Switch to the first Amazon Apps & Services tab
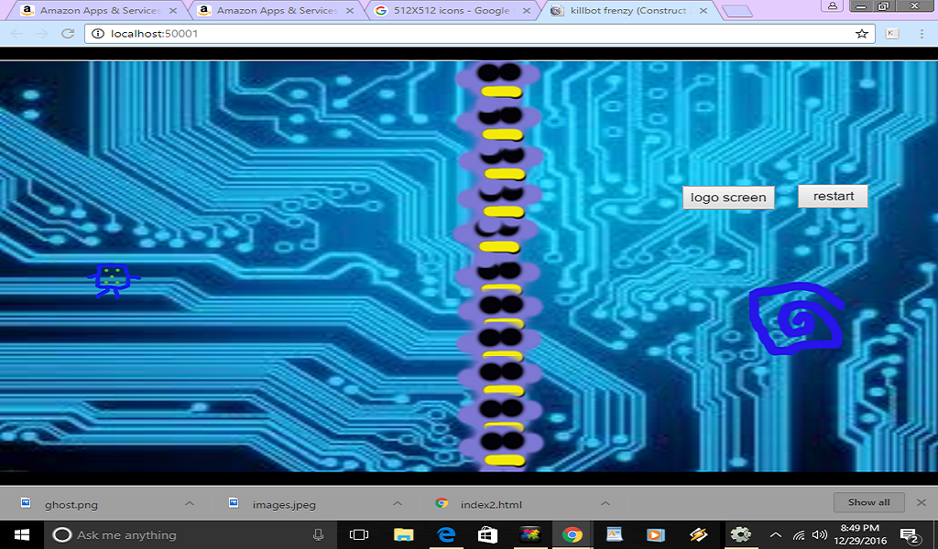This screenshot has height=549, width=938. click(96, 11)
